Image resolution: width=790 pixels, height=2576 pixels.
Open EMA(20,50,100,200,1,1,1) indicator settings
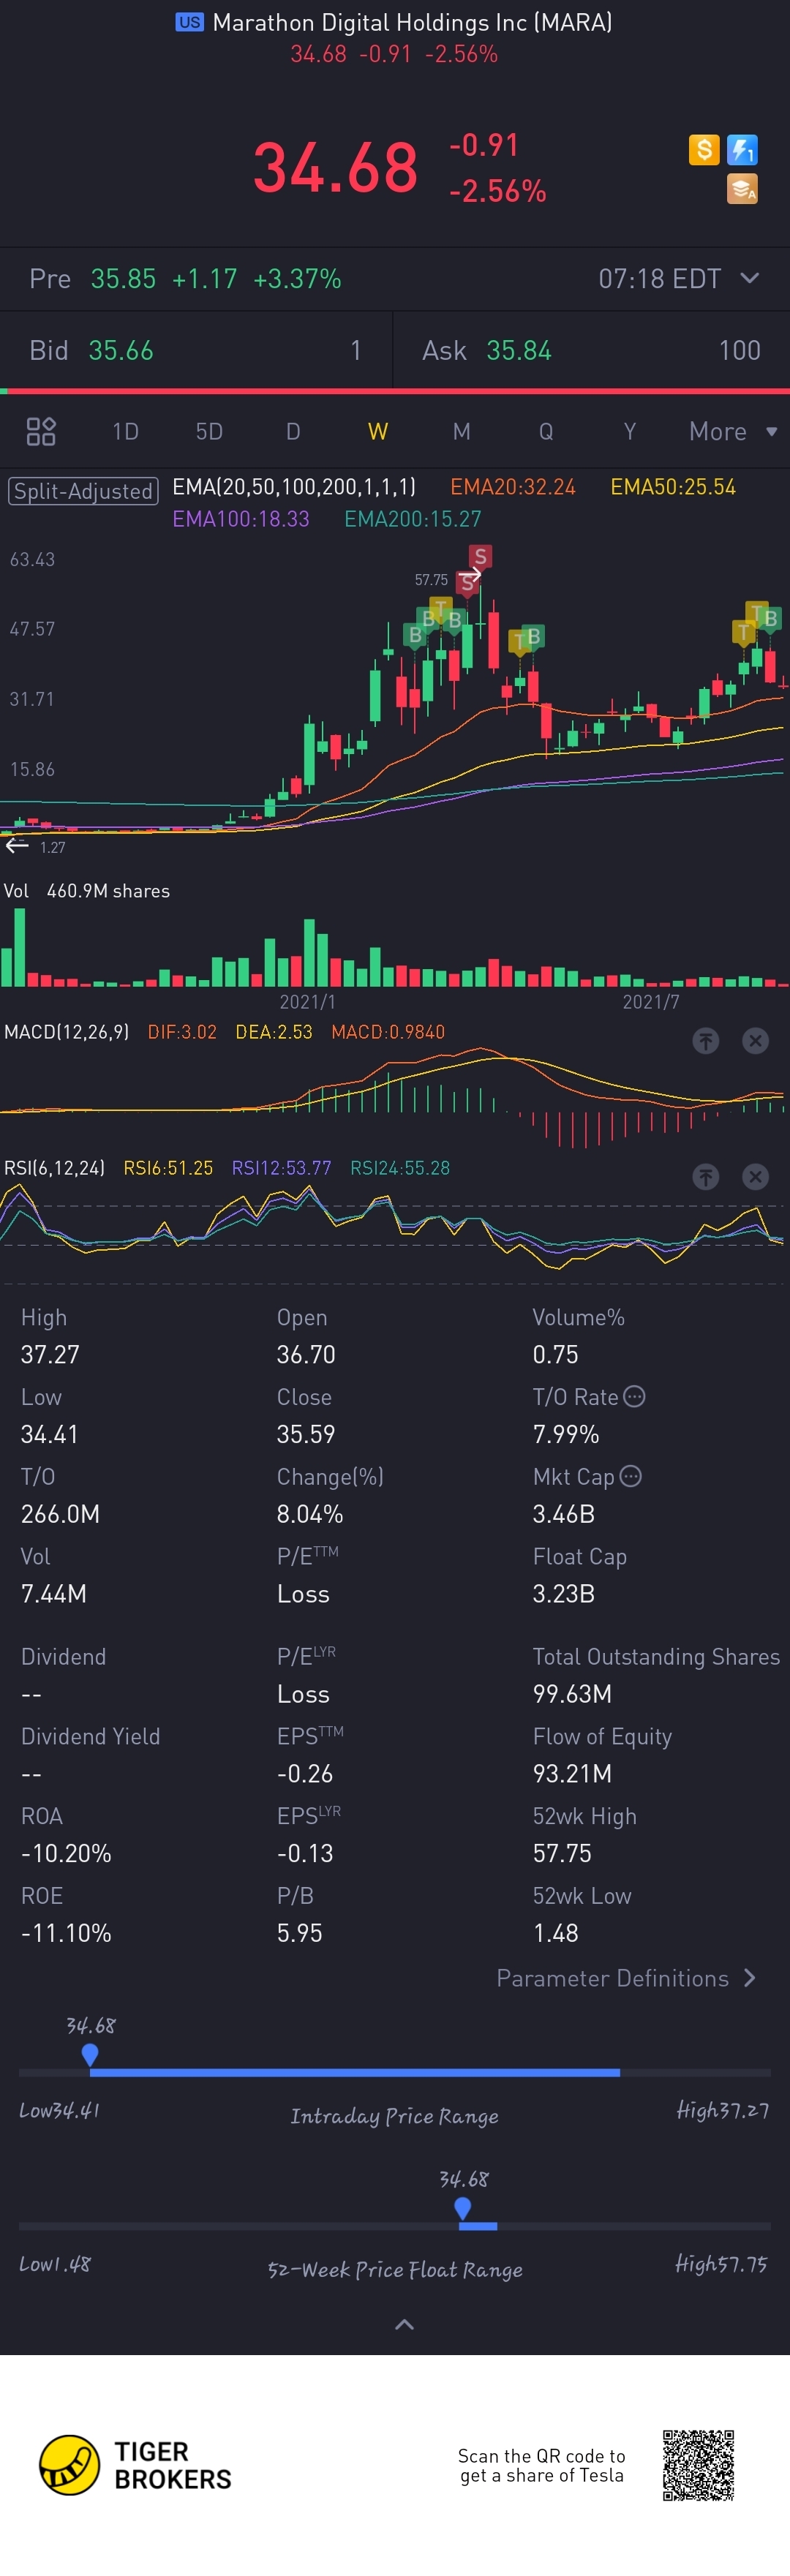[294, 487]
